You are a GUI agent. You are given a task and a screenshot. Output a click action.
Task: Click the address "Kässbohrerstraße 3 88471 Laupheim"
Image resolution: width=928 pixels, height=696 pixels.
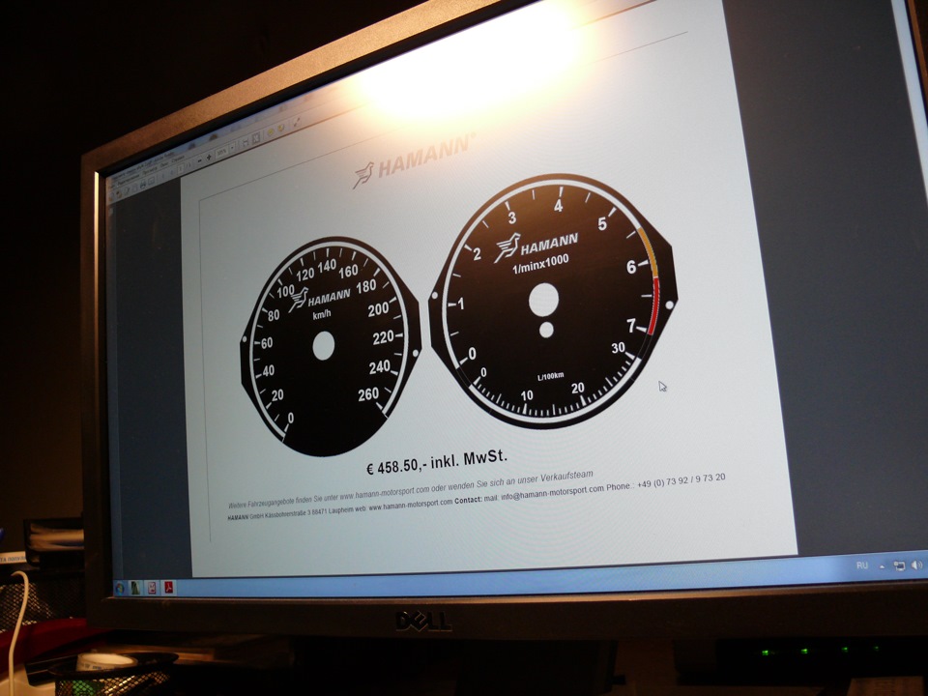pos(309,513)
